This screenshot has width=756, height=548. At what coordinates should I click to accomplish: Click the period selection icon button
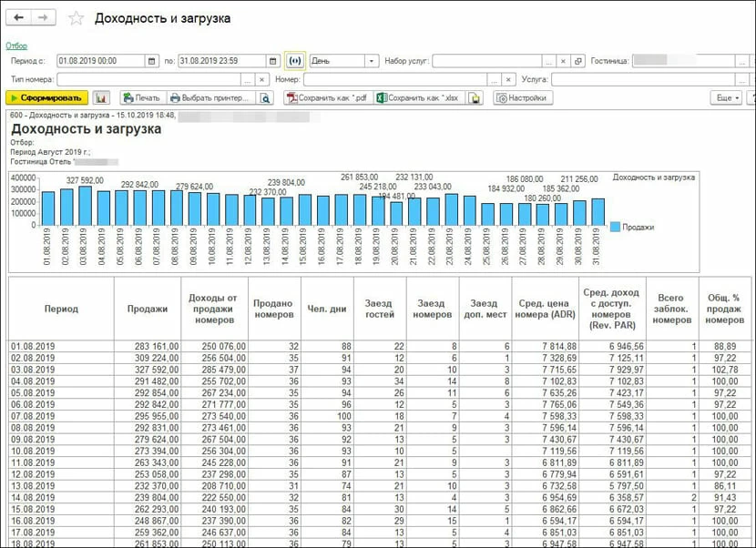coord(294,61)
